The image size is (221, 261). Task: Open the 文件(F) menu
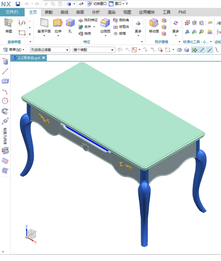coord(12,12)
